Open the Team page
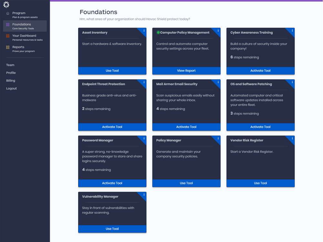Image resolution: width=323 pixels, height=242 pixels. (10, 65)
